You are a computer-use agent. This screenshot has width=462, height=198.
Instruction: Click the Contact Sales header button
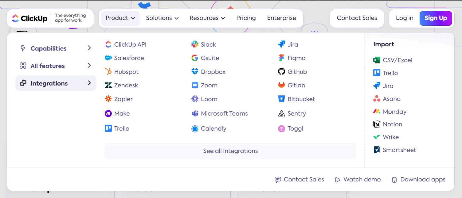click(357, 18)
